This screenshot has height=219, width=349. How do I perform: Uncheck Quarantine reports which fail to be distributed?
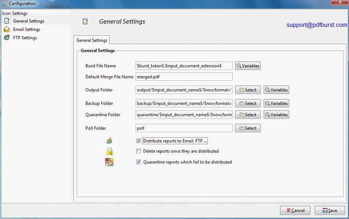coord(139,162)
